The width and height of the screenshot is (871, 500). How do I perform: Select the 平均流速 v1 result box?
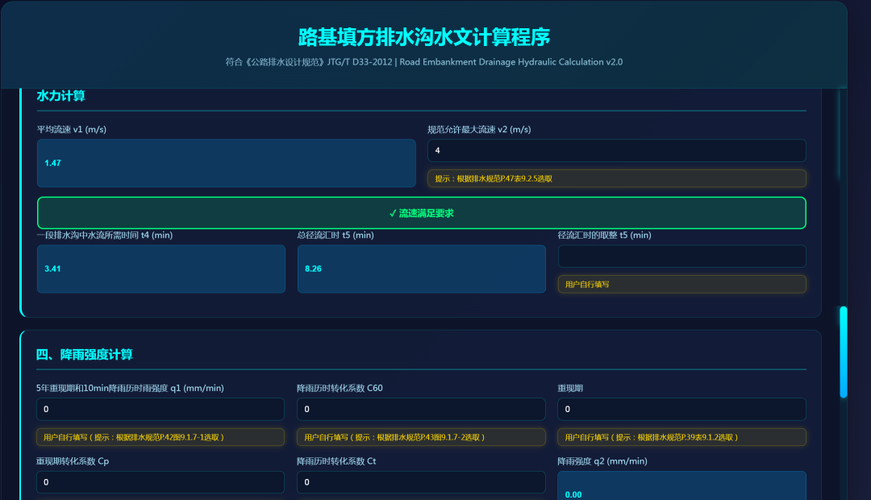226,163
